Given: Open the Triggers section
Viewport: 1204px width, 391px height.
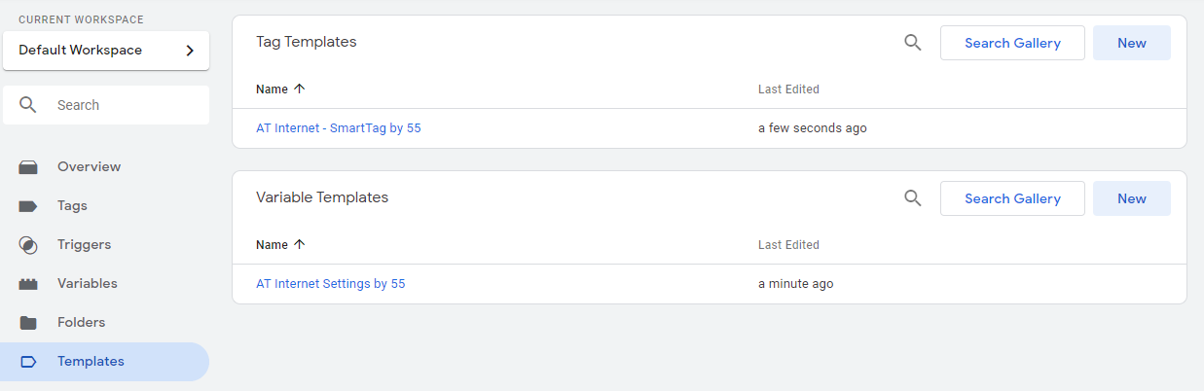Looking at the screenshot, I should [84, 245].
